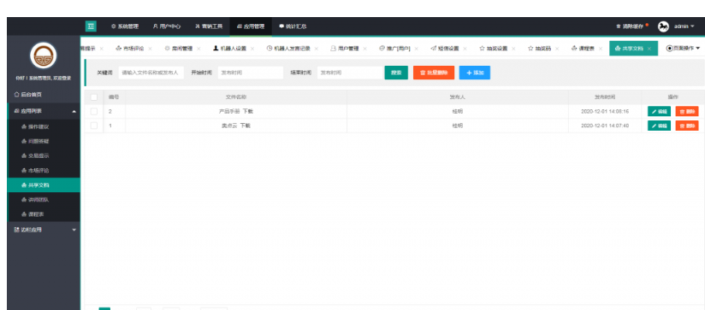Viewport: 705px width, 310px height.
Task: Close the active 共享文档 page tab
Action: click(649, 49)
